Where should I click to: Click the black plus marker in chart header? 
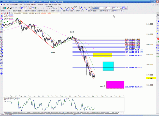[62, 13]
